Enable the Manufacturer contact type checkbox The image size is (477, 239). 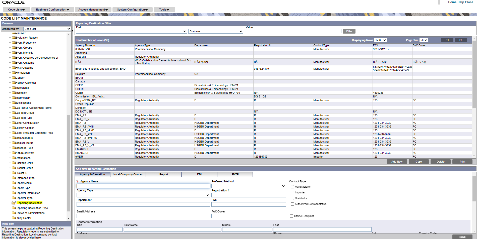[x=292, y=187]
